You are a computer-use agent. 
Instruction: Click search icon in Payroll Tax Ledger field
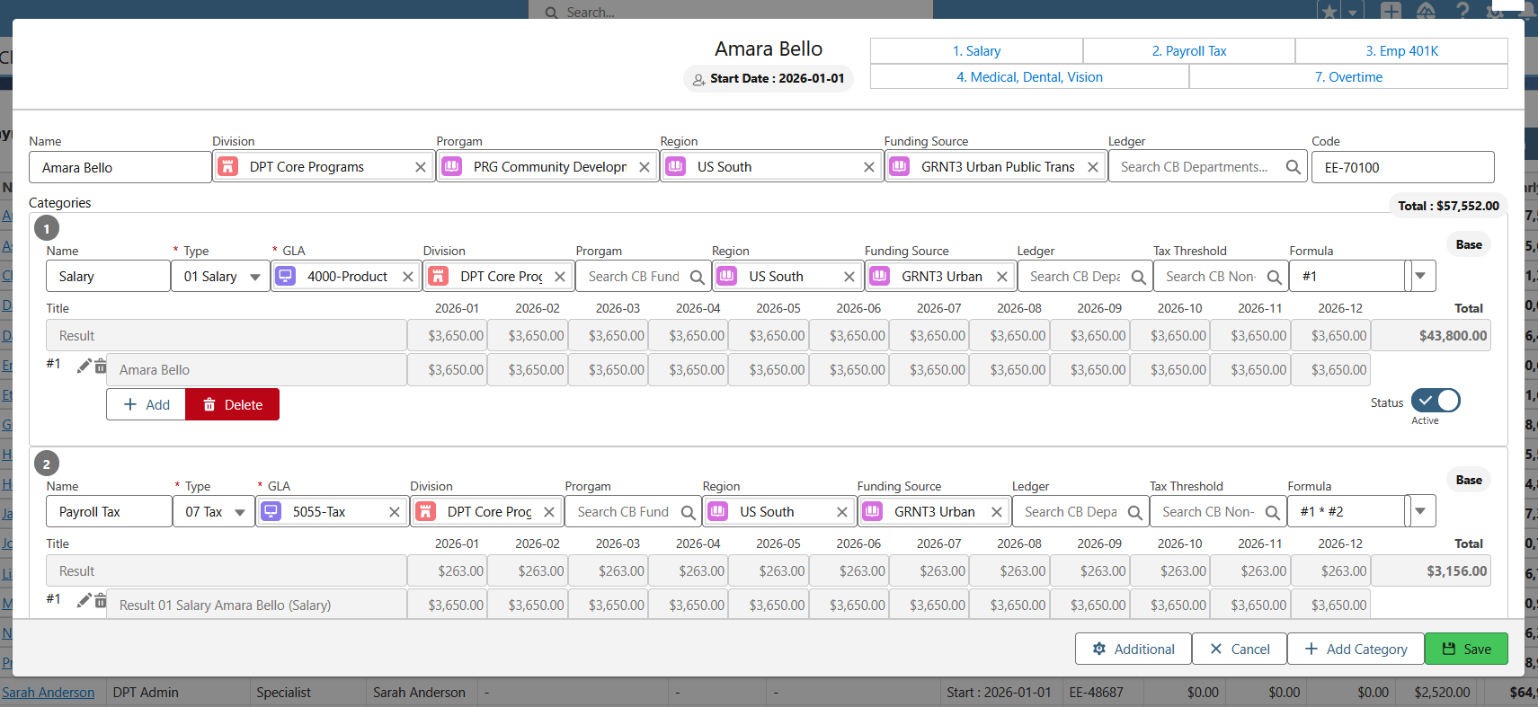(1135, 513)
